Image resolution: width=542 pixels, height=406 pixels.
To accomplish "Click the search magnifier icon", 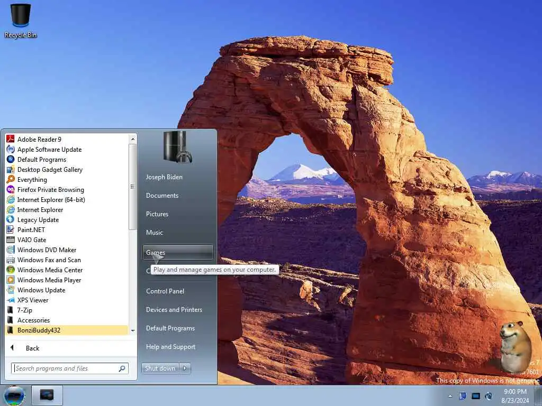I will pyautogui.click(x=122, y=368).
